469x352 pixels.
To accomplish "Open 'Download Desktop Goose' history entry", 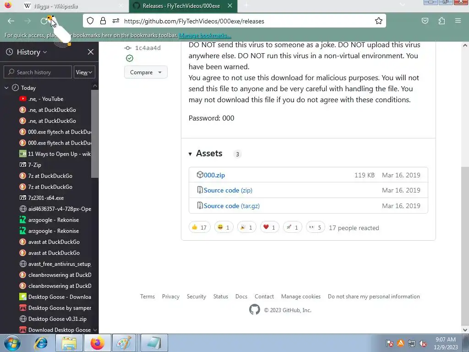I will [x=55, y=330].
